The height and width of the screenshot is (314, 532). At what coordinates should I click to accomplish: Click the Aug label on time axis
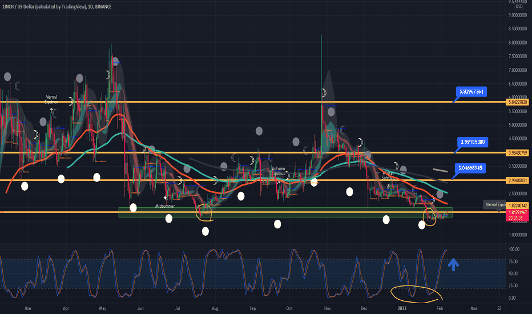(x=215, y=308)
